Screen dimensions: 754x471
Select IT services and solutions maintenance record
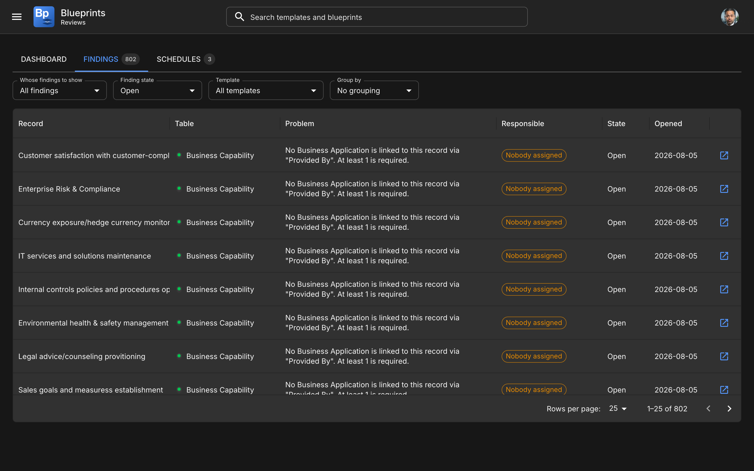click(x=85, y=256)
